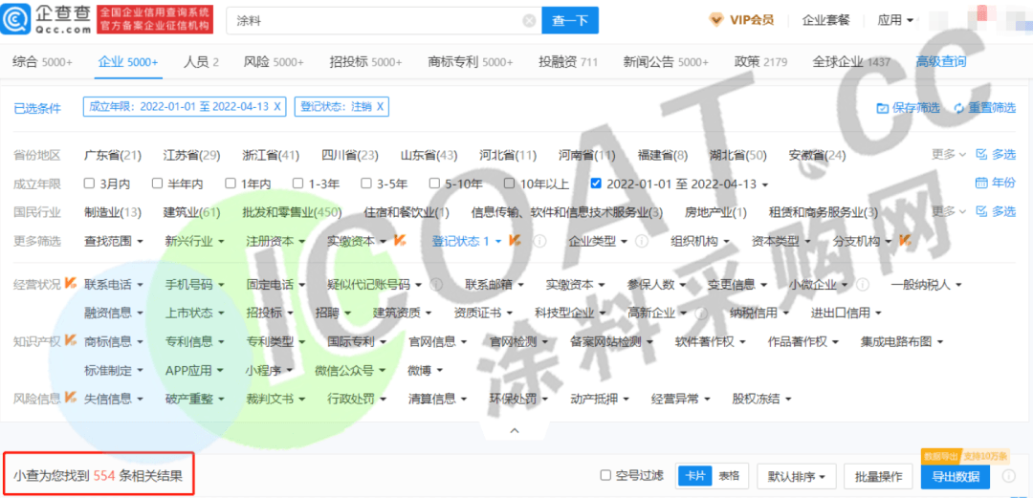Open the 商标专利 tab
This screenshot has width=1033, height=498.
(x=470, y=62)
